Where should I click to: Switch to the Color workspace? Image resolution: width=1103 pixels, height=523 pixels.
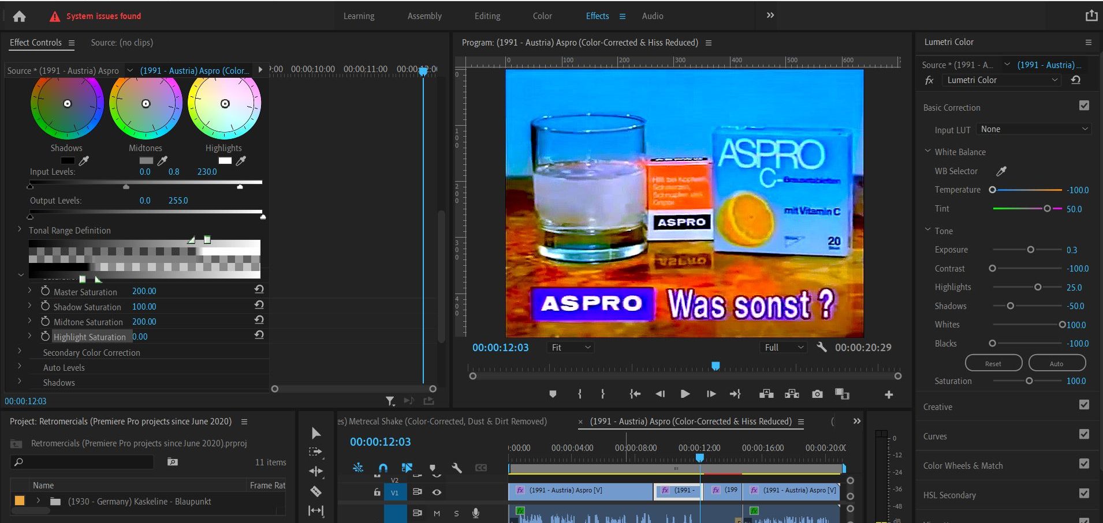(542, 16)
